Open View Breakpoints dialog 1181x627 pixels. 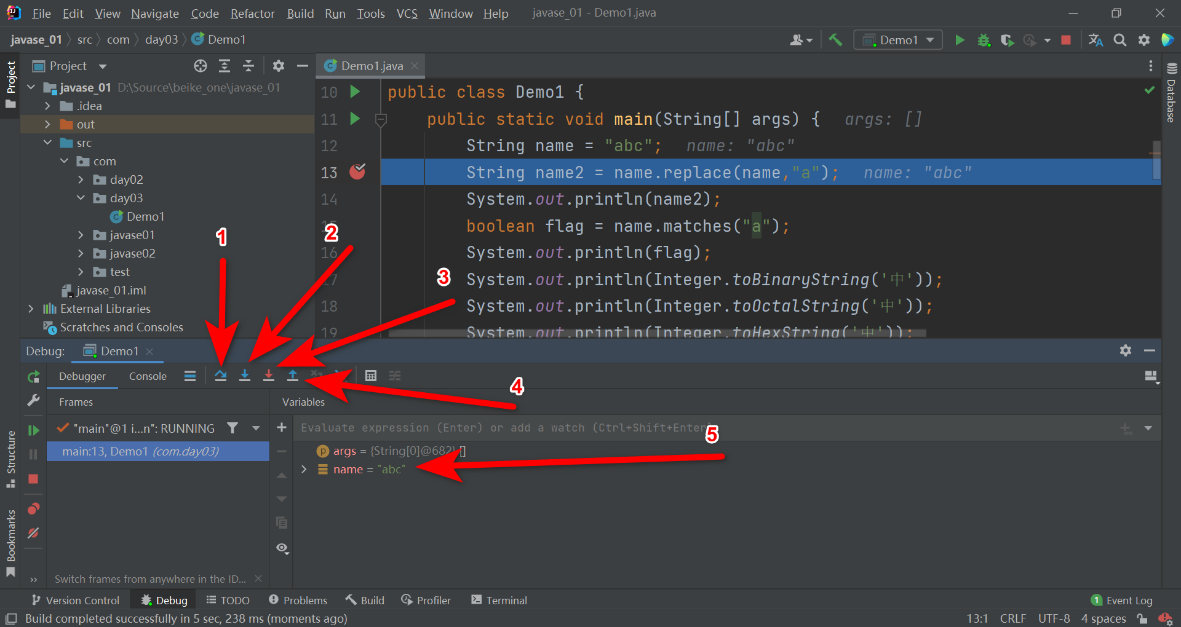(34, 508)
